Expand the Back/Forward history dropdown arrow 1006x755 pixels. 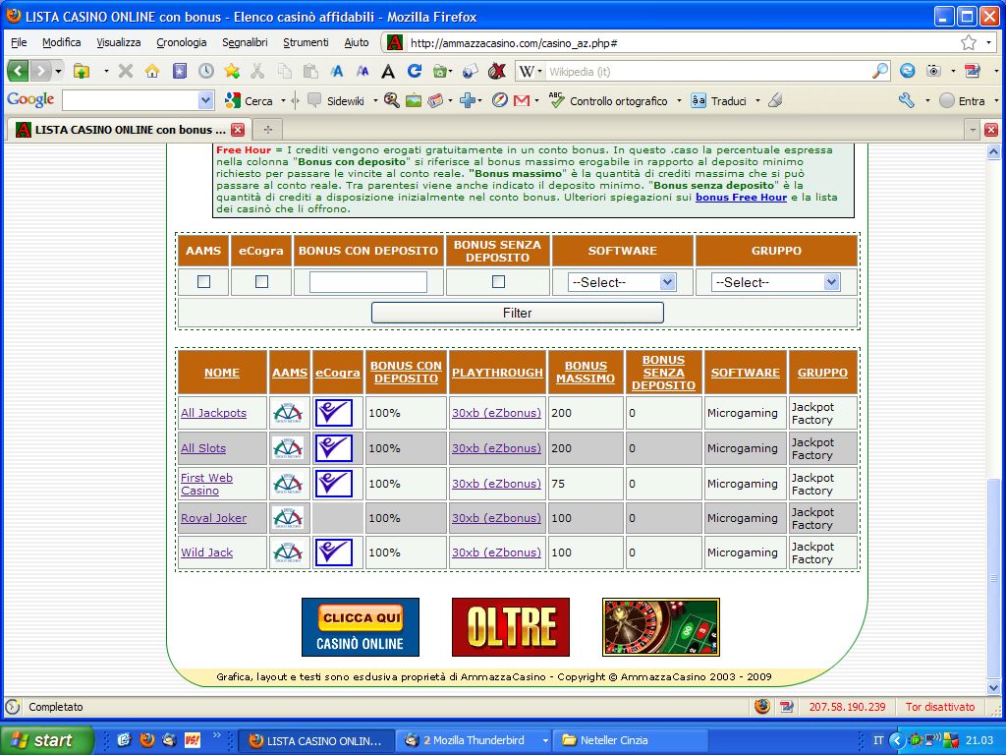click(58, 71)
